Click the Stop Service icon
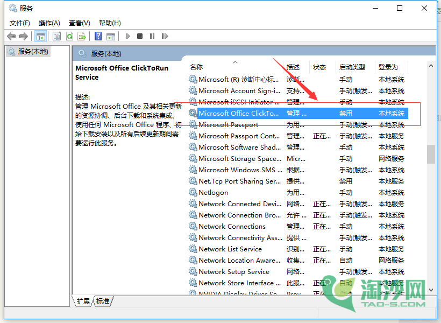The height and width of the screenshot is (323, 441). tap(141, 36)
